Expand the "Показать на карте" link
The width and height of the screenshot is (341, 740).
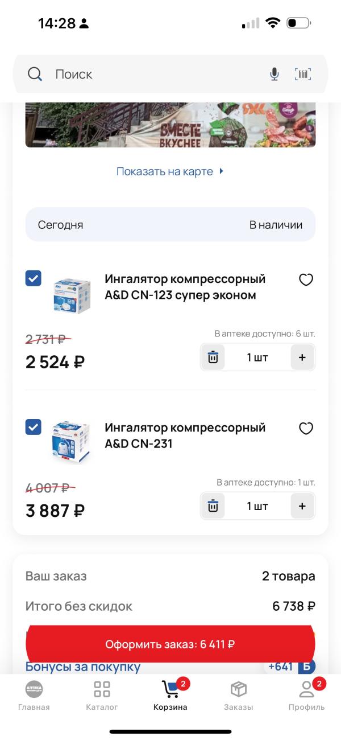(x=170, y=171)
